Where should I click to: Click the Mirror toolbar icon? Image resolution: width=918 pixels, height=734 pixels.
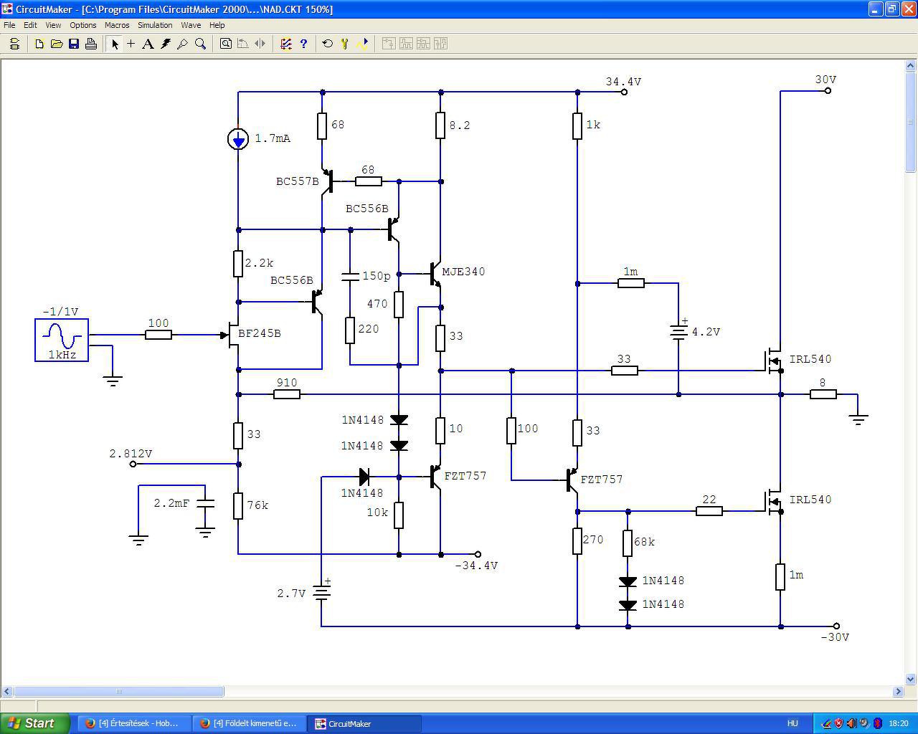(x=260, y=44)
